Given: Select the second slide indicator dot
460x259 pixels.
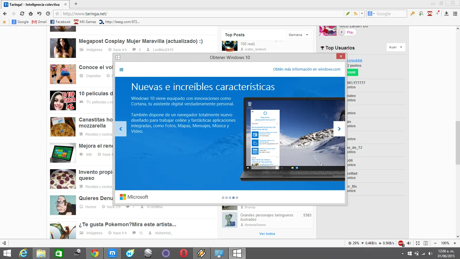Looking at the screenshot, I should click(227, 198).
